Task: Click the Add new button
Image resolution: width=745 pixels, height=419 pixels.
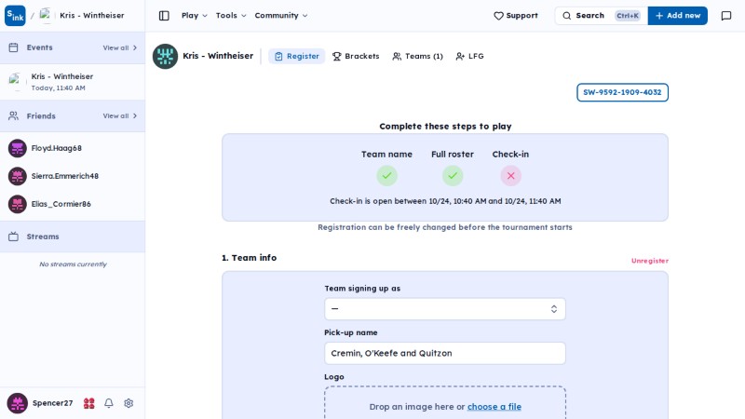Action: click(678, 16)
